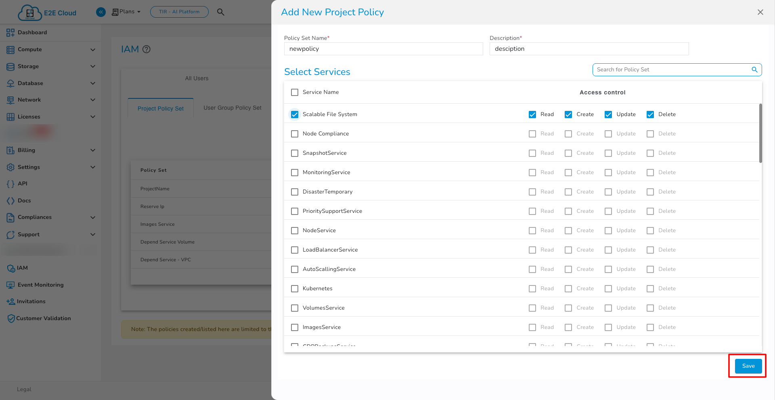Click the TIR - AI Platform button

(x=179, y=12)
